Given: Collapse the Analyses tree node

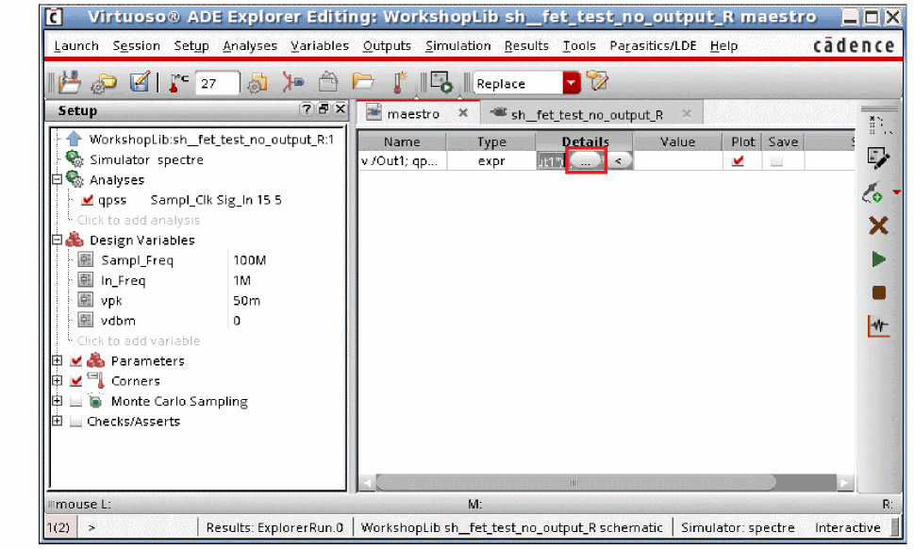Looking at the screenshot, I should (58, 179).
